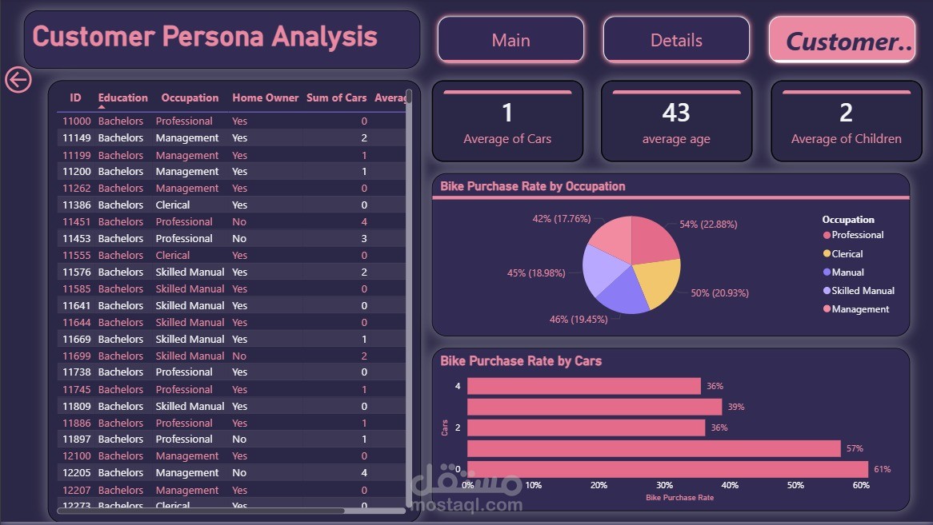Click Home Owner No in row 11451
Viewport: 933px width, 525px height.
[239, 221]
